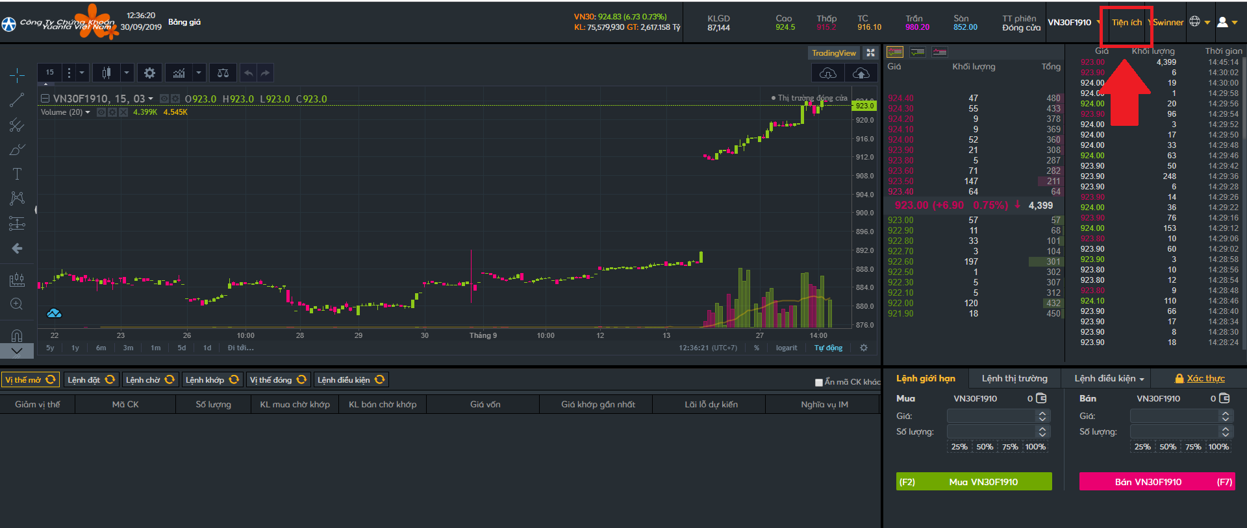This screenshot has width=1247, height=528.
Task: Switch to the Lệnh thị trường tab
Action: click(x=1014, y=378)
